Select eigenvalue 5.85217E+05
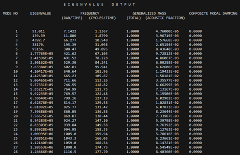 tap(42, 89)
